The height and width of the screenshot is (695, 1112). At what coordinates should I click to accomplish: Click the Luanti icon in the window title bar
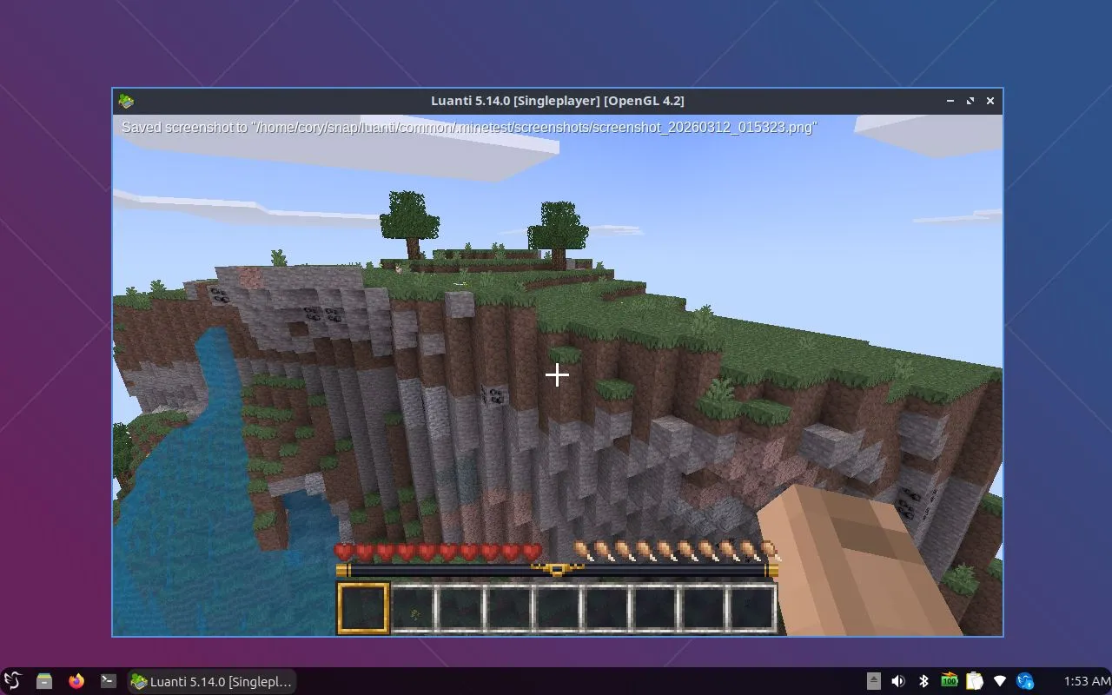(127, 101)
